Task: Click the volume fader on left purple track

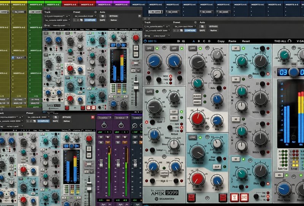Action: tap(101, 163)
